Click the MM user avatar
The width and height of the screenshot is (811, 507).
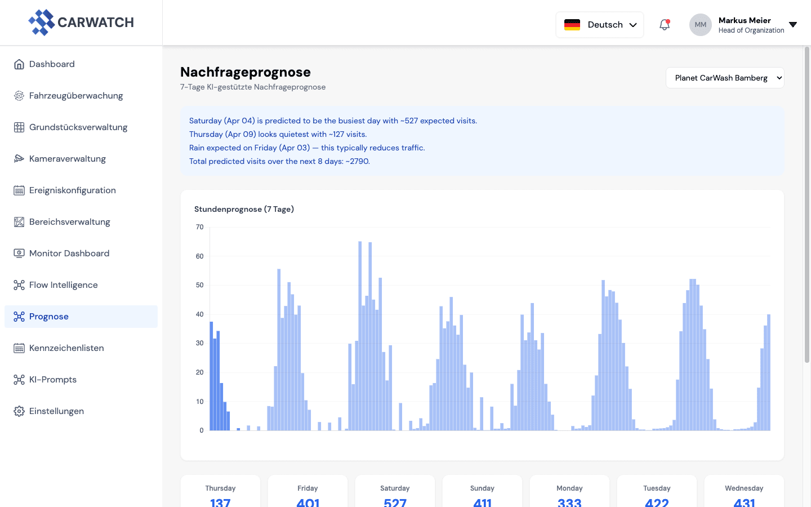(700, 25)
